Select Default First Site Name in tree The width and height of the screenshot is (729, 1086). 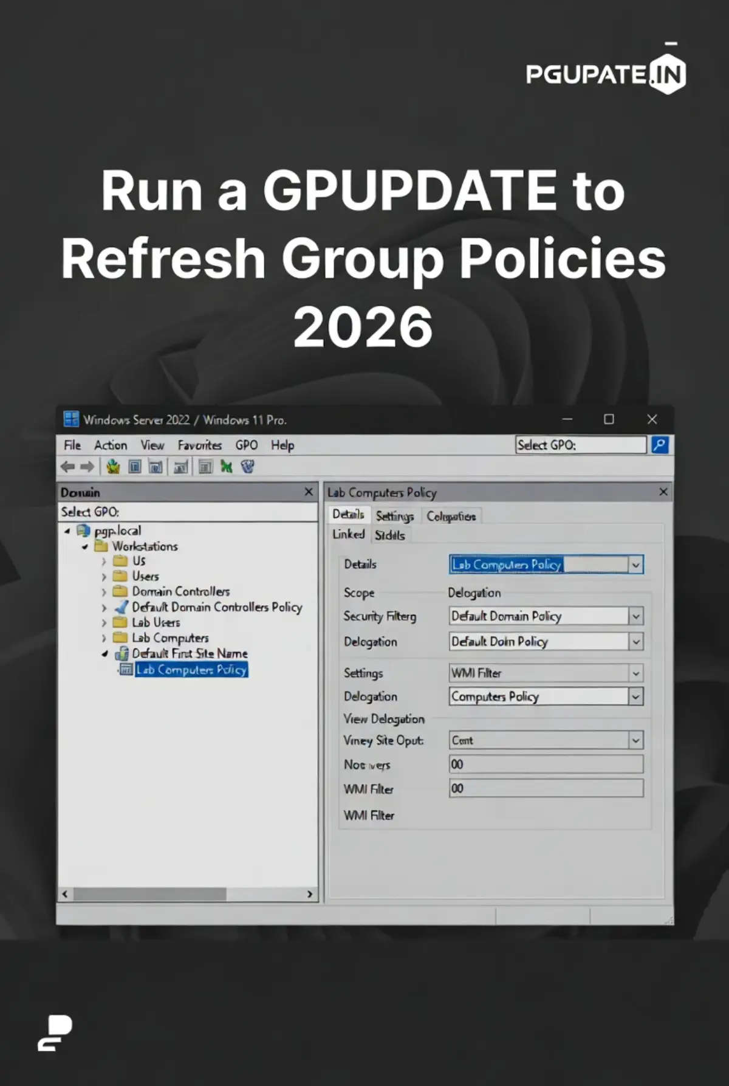(190, 653)
